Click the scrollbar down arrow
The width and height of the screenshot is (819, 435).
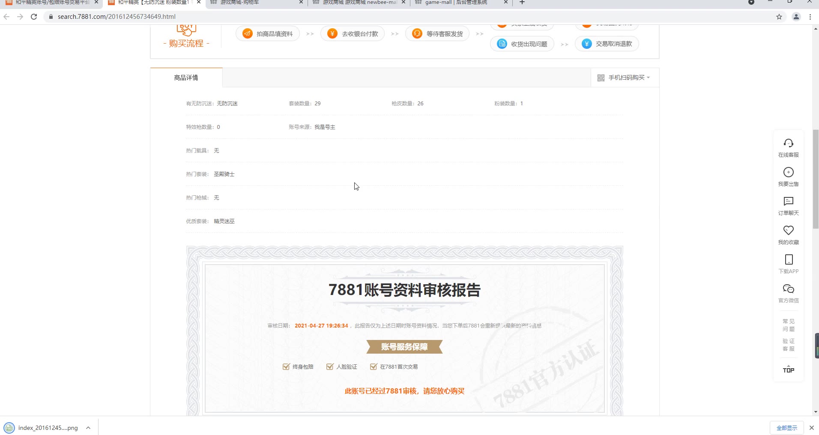point(816,412)
